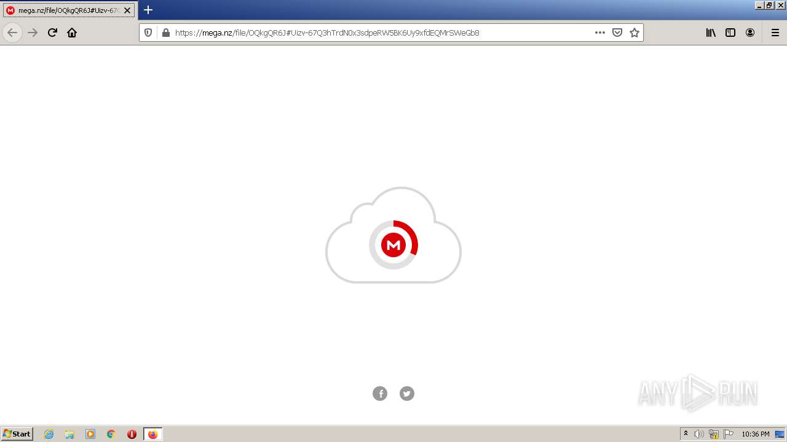The height and width of the screenshot is (442, 787).
Task: Launch Google Chrome from taskbar
Action: pyautogui.click(x=111, y=434)
